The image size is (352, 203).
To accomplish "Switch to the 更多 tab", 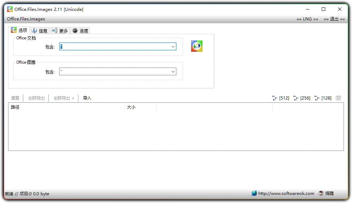I will coord(60,31).
